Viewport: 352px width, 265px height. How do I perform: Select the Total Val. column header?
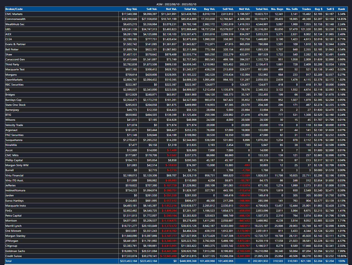pyautogui.click(x=190, y=9)
